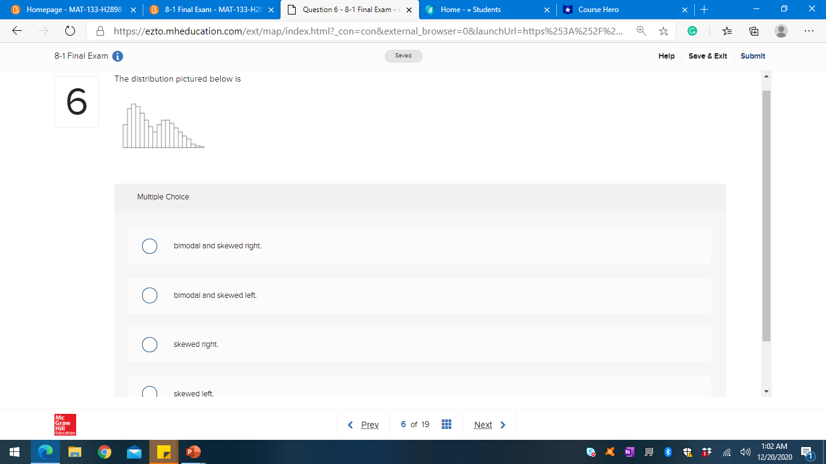826x464 pixels.
Task: Choose the skewed left answer option
Action: 149,393
